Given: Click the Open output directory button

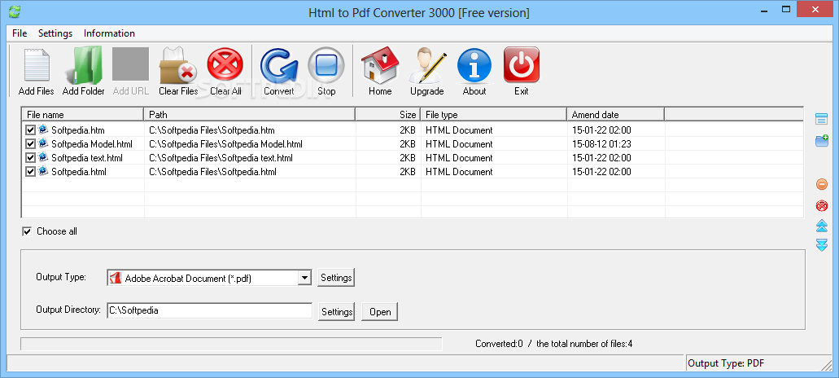Looking at the screenshot, I should [x=380, y=312].
